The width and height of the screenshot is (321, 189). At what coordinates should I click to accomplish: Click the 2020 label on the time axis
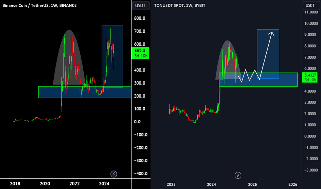pyautogui.click(x=45, y=184)
